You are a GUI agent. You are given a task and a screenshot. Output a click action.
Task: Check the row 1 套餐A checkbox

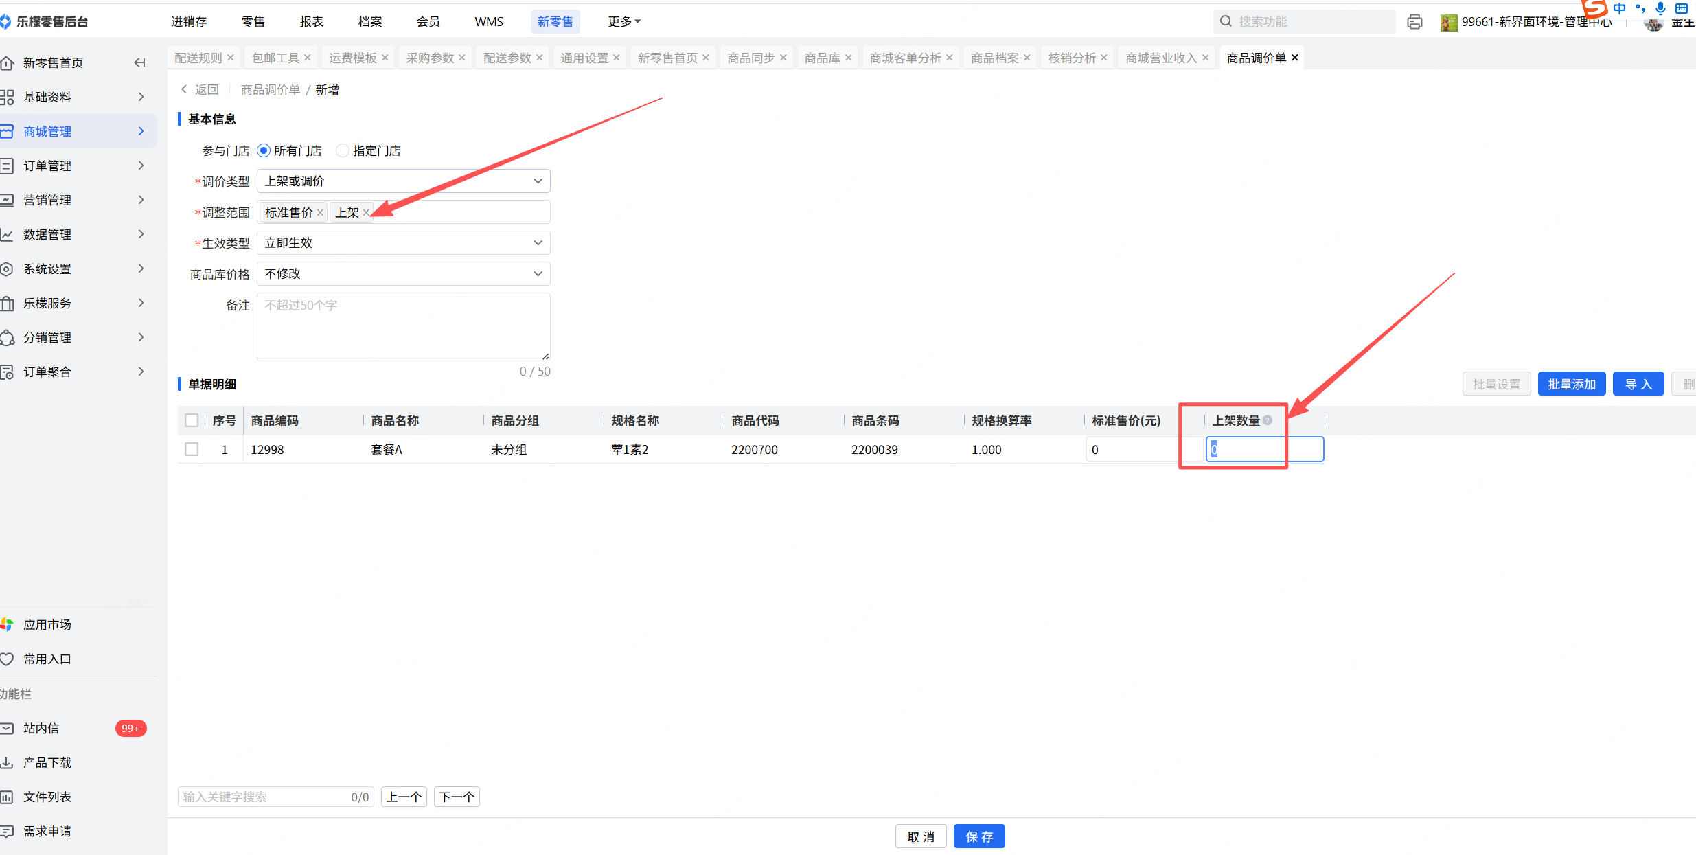(x=192, y=449)
